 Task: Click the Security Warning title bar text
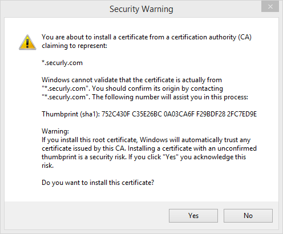click(x=141, y=9)
